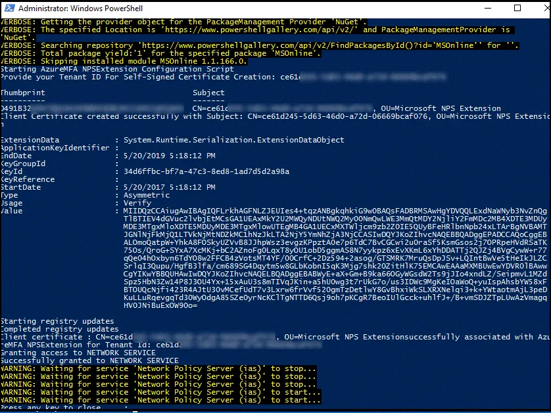Click 'Total package yield' verbose line
Viewport: 551px width, 413px height.
(x=160, y=53)
